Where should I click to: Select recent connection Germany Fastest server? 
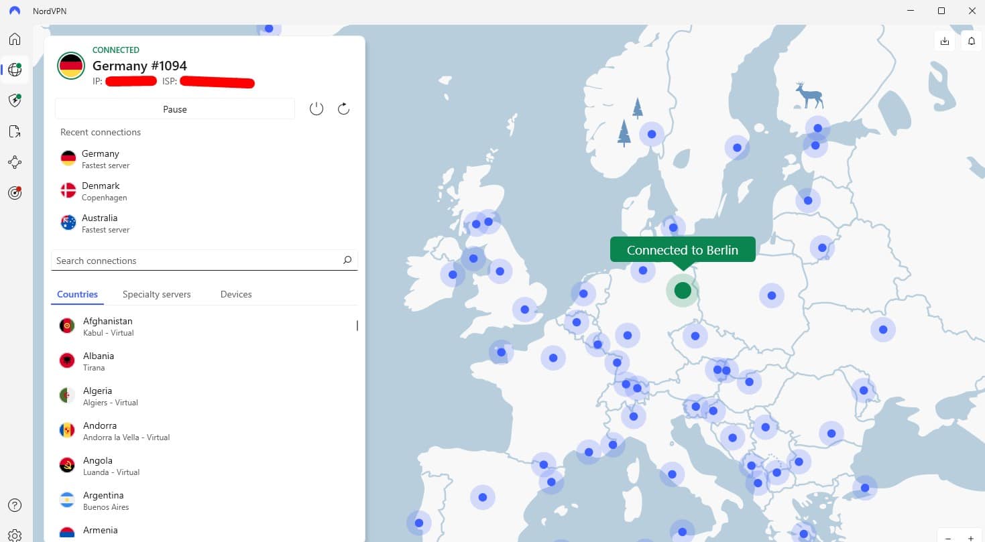click(x=205, y=159)
